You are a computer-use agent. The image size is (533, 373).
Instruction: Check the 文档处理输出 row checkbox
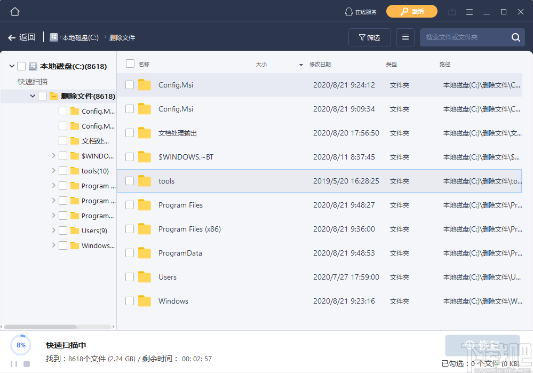click(x=130, y=133)
